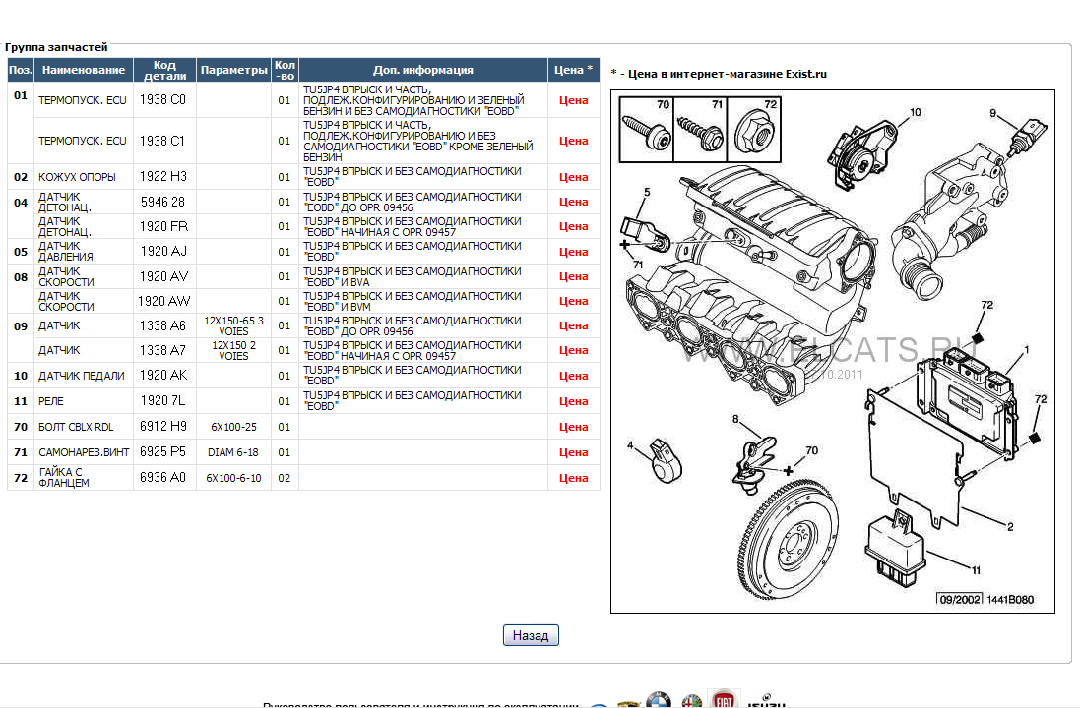
Task: Click diagram reference code 1441B080
Action: (x=1010, y=599)
